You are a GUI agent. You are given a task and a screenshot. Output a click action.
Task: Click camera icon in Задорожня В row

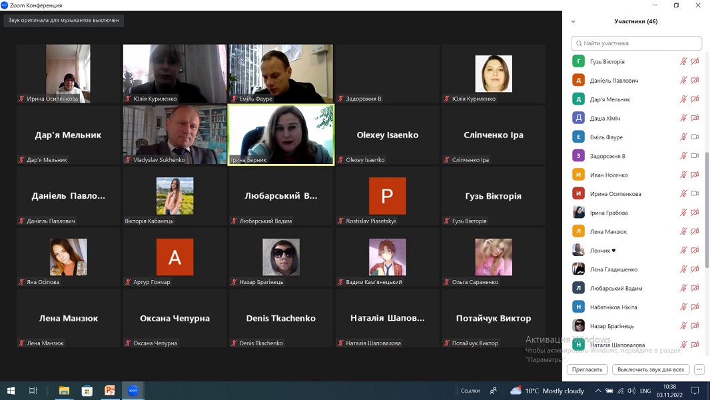coord(695,156)
